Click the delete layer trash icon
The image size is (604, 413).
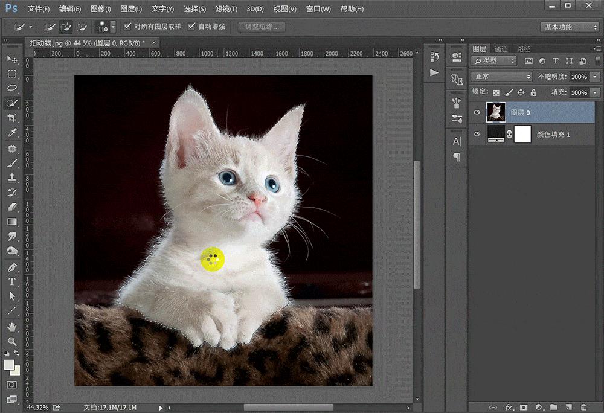[583, 408]
